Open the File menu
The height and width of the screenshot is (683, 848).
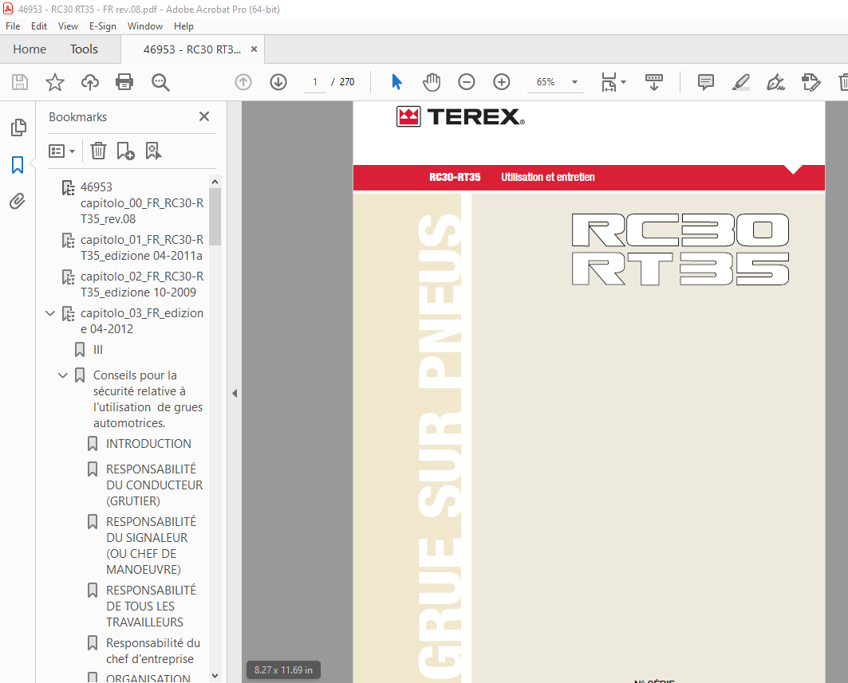(13, 26)
